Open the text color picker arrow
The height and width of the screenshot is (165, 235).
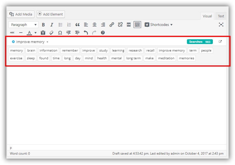tap(36, 33)
